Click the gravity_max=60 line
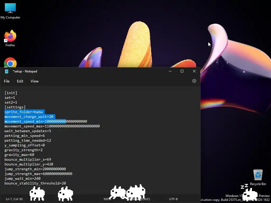 point(19,155)
